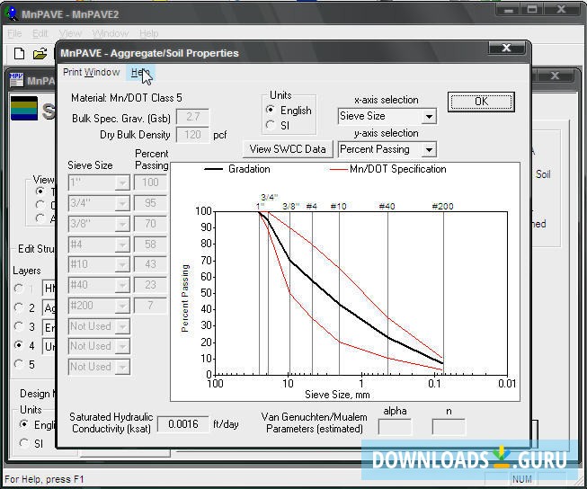The image size is (587, 489).
Task: Open Print Window menu in dialog
Action: click(x=92, y=72)
